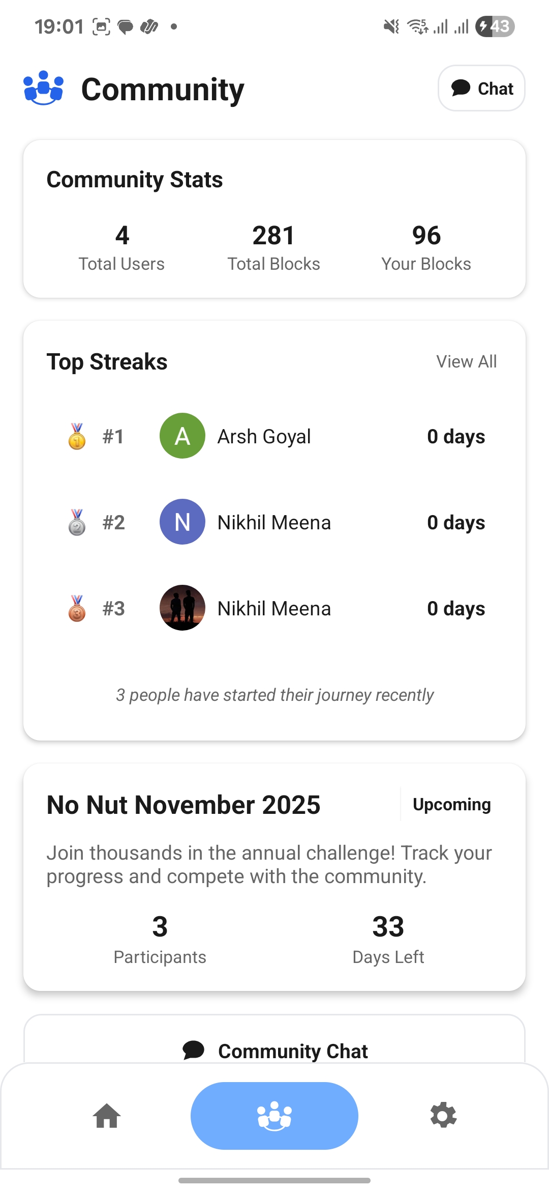The width and height of the screenshot is (549, 1191).
Task: View all top streaks
Action: coord(466,361)
